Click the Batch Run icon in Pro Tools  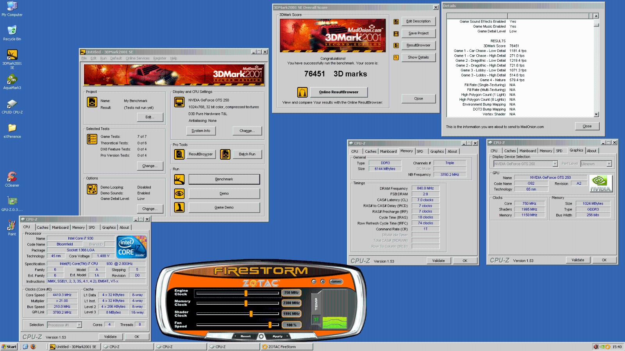pyautogui.click(x=225, y=154)
